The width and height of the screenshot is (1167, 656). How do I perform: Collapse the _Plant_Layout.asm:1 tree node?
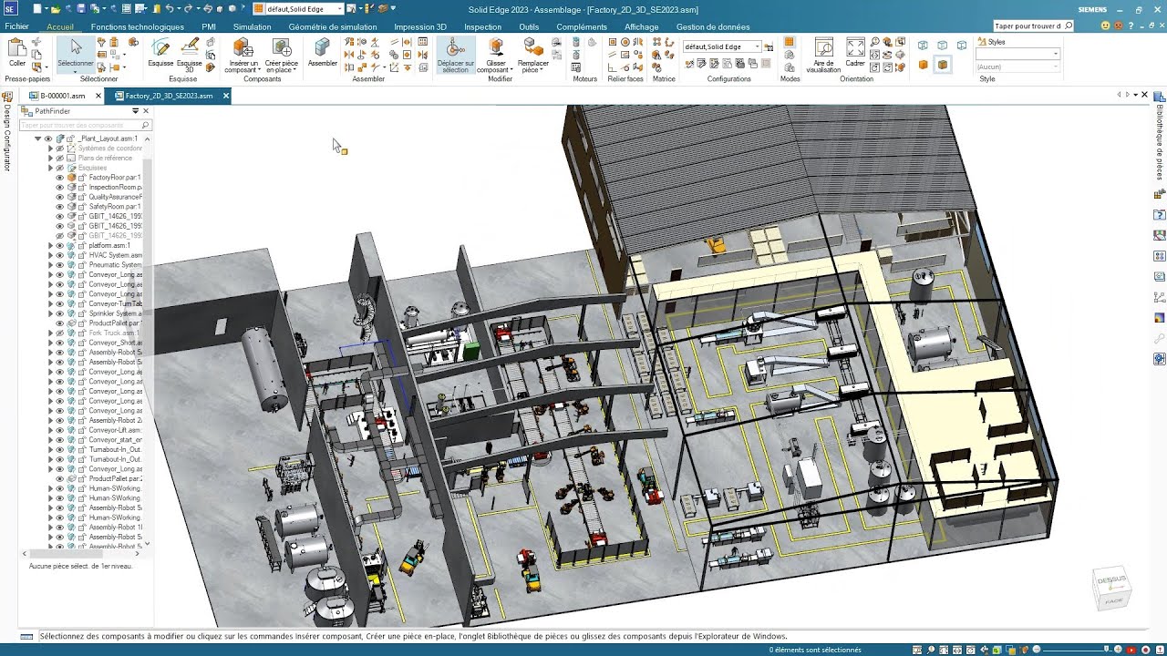coord(37,138)
